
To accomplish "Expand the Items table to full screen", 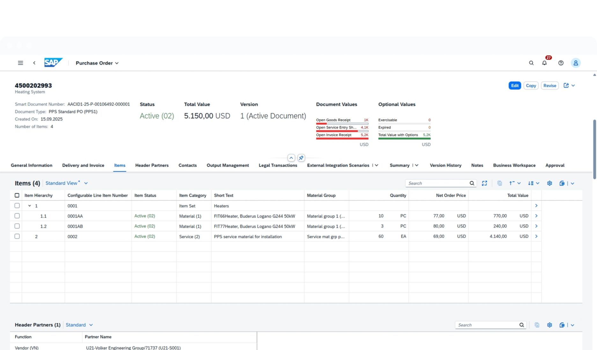I will tap(484, 183).
